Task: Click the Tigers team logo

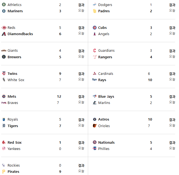Action: [x=4, y=126]
